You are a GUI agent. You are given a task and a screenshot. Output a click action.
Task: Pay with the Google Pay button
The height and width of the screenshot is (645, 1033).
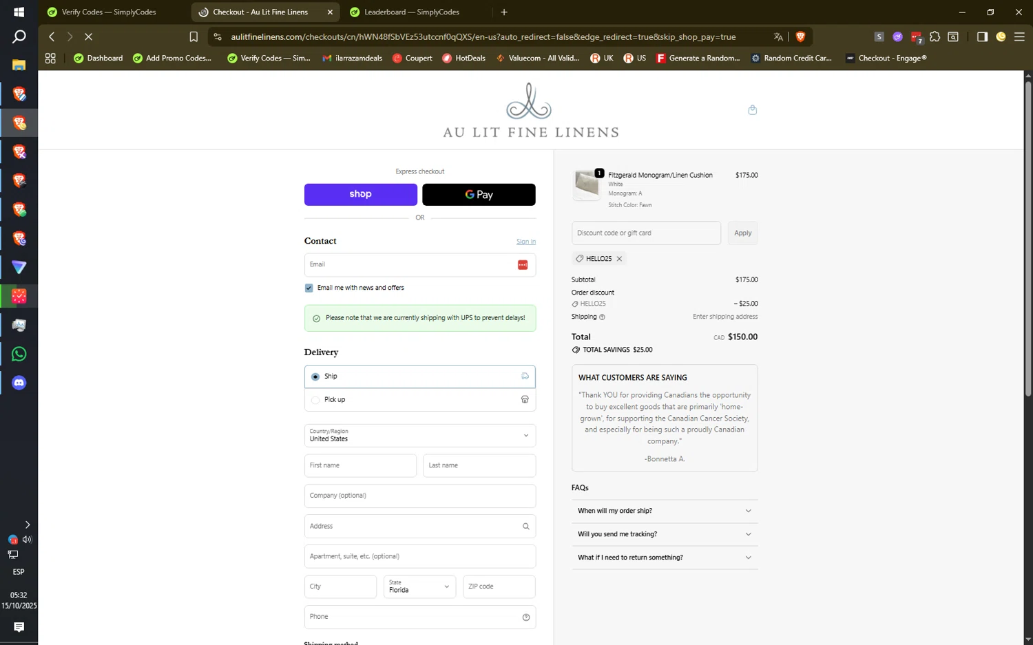(x=479, y=195)
